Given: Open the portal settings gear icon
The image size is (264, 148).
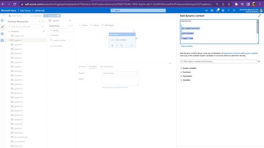Looking at the screenshot, I should [223, 10].
